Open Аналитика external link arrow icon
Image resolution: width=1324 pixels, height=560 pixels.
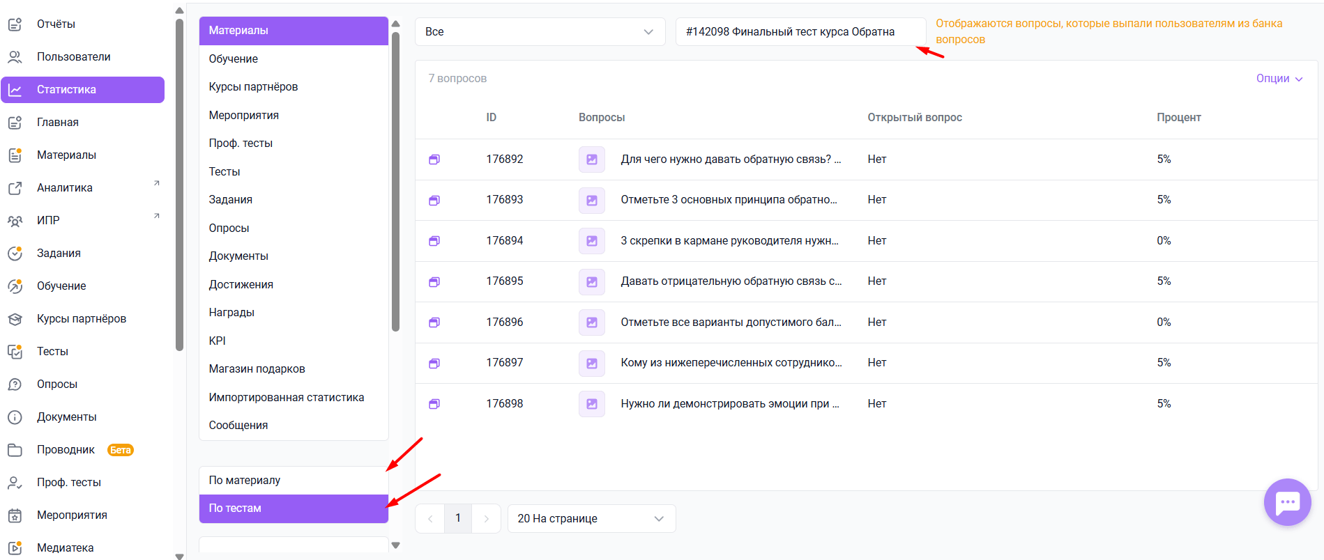(x=157, y=184)
